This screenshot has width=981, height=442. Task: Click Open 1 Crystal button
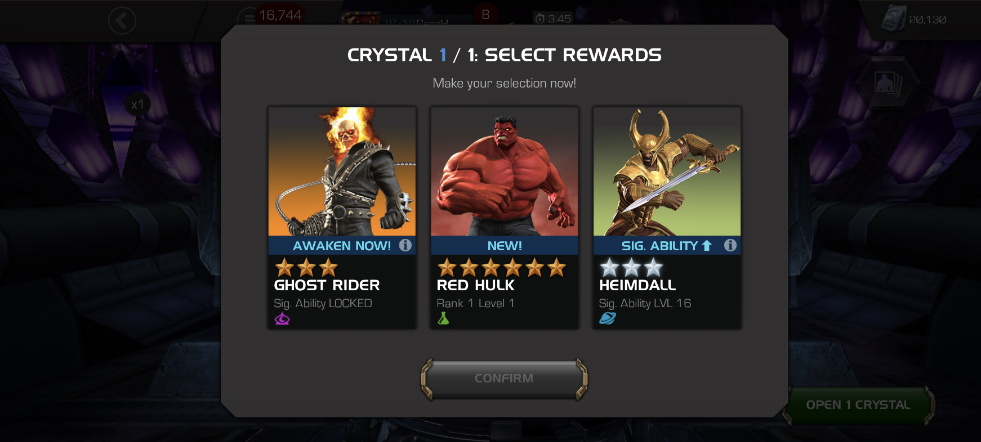(858, 405)
